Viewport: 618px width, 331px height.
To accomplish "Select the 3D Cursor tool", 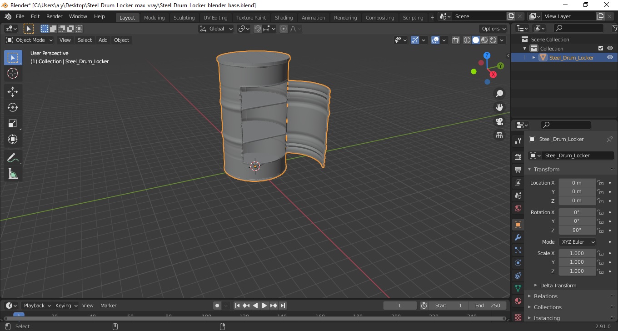I will (13, 73).
